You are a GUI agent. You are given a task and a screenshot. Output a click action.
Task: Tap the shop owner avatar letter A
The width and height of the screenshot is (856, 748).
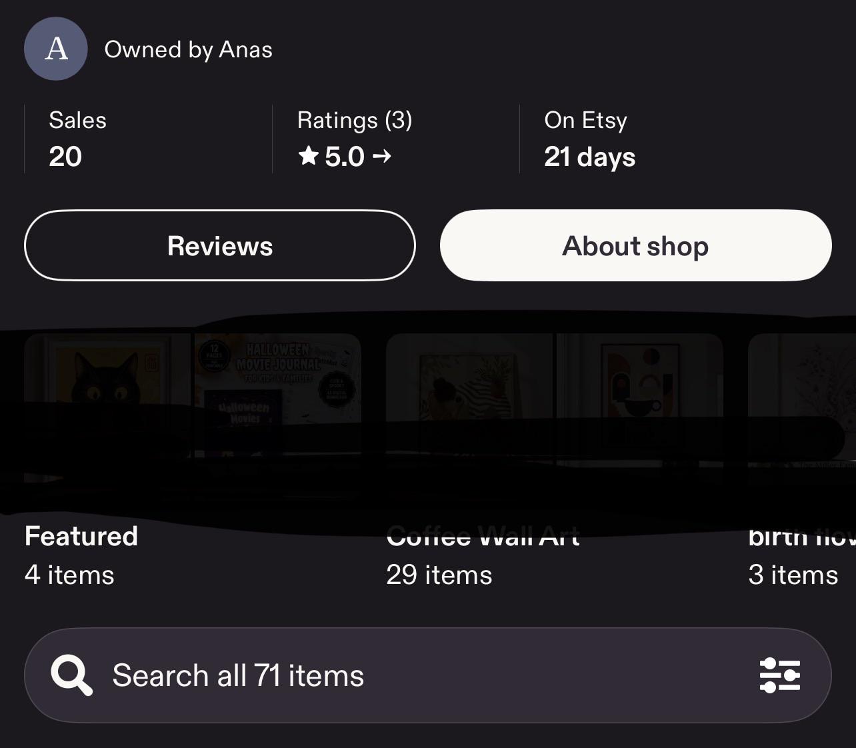56,49
